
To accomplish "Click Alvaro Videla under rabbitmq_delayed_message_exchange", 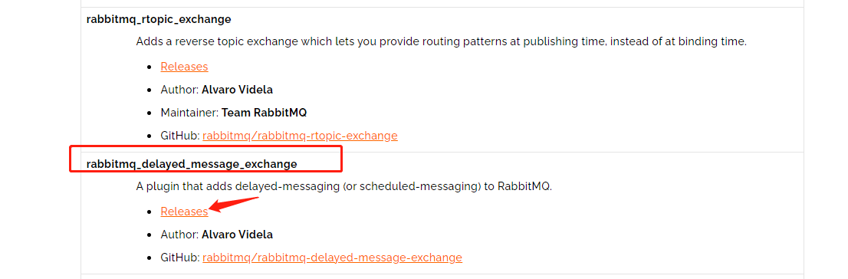I will click(238, 235).
